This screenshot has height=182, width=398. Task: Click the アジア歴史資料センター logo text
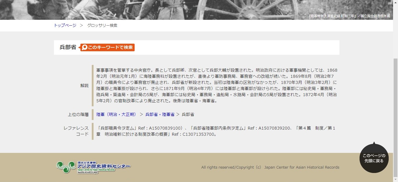tap(104, 166)
